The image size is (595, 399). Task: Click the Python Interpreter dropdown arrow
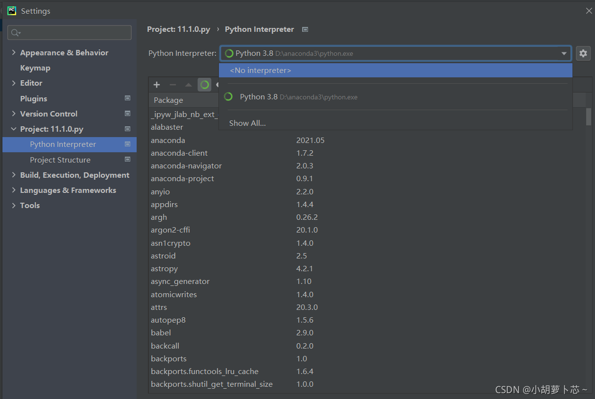564,53
